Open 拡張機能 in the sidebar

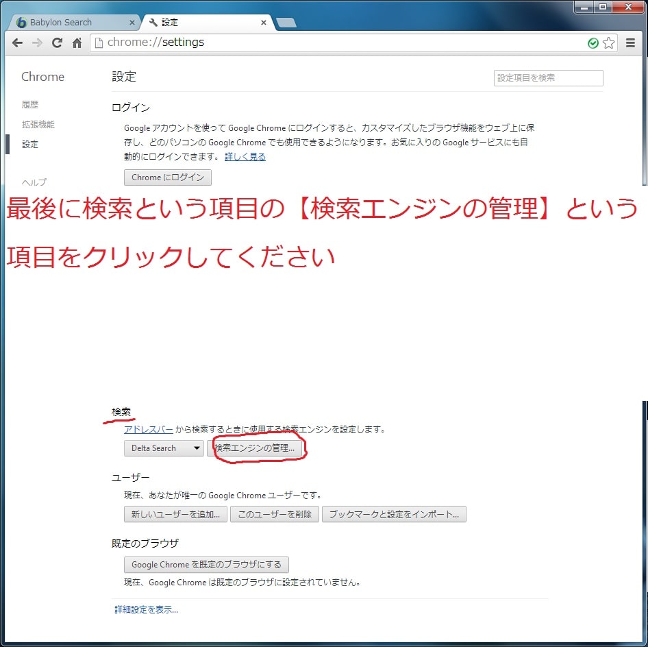point(38,125)
